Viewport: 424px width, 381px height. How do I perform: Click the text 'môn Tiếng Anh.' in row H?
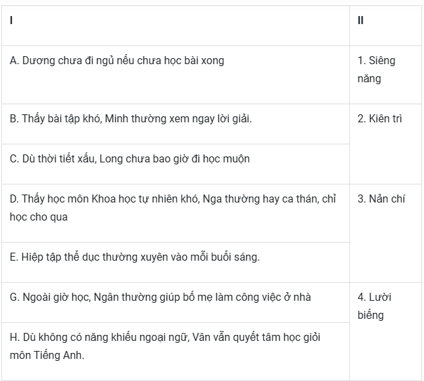tap(47, 355)
